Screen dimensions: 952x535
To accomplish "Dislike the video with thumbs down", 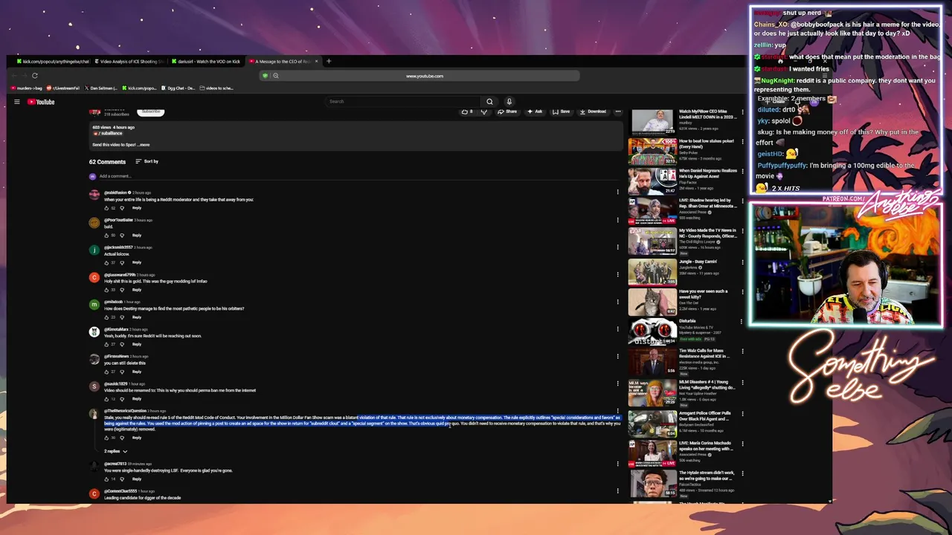I will click(x=483, y=111).
